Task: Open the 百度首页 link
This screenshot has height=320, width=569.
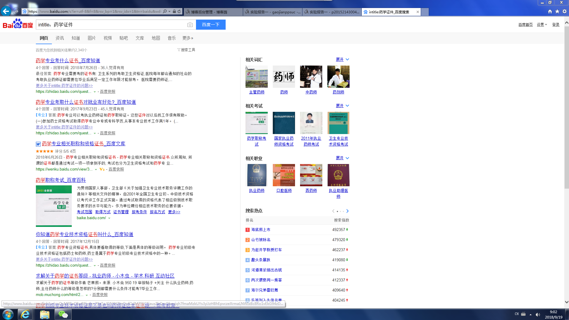Action: pyautogui.click(x=525, y=25)
